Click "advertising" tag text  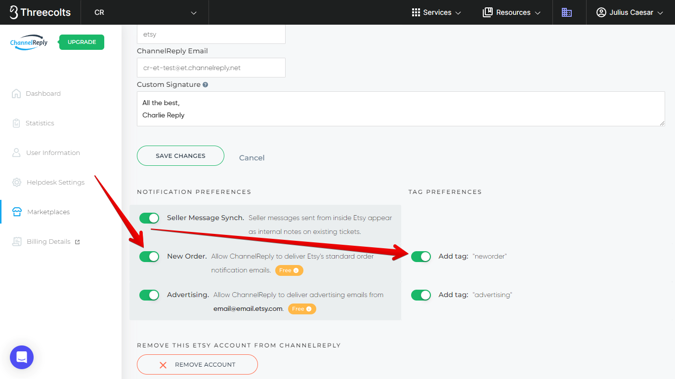pyautogui.click(x=492, y=295)
